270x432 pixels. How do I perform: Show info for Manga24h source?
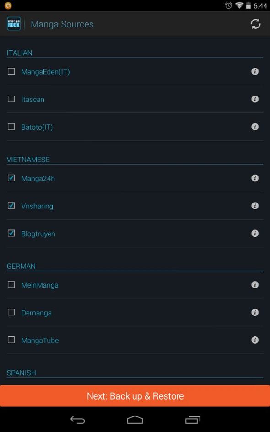point(255,178)
